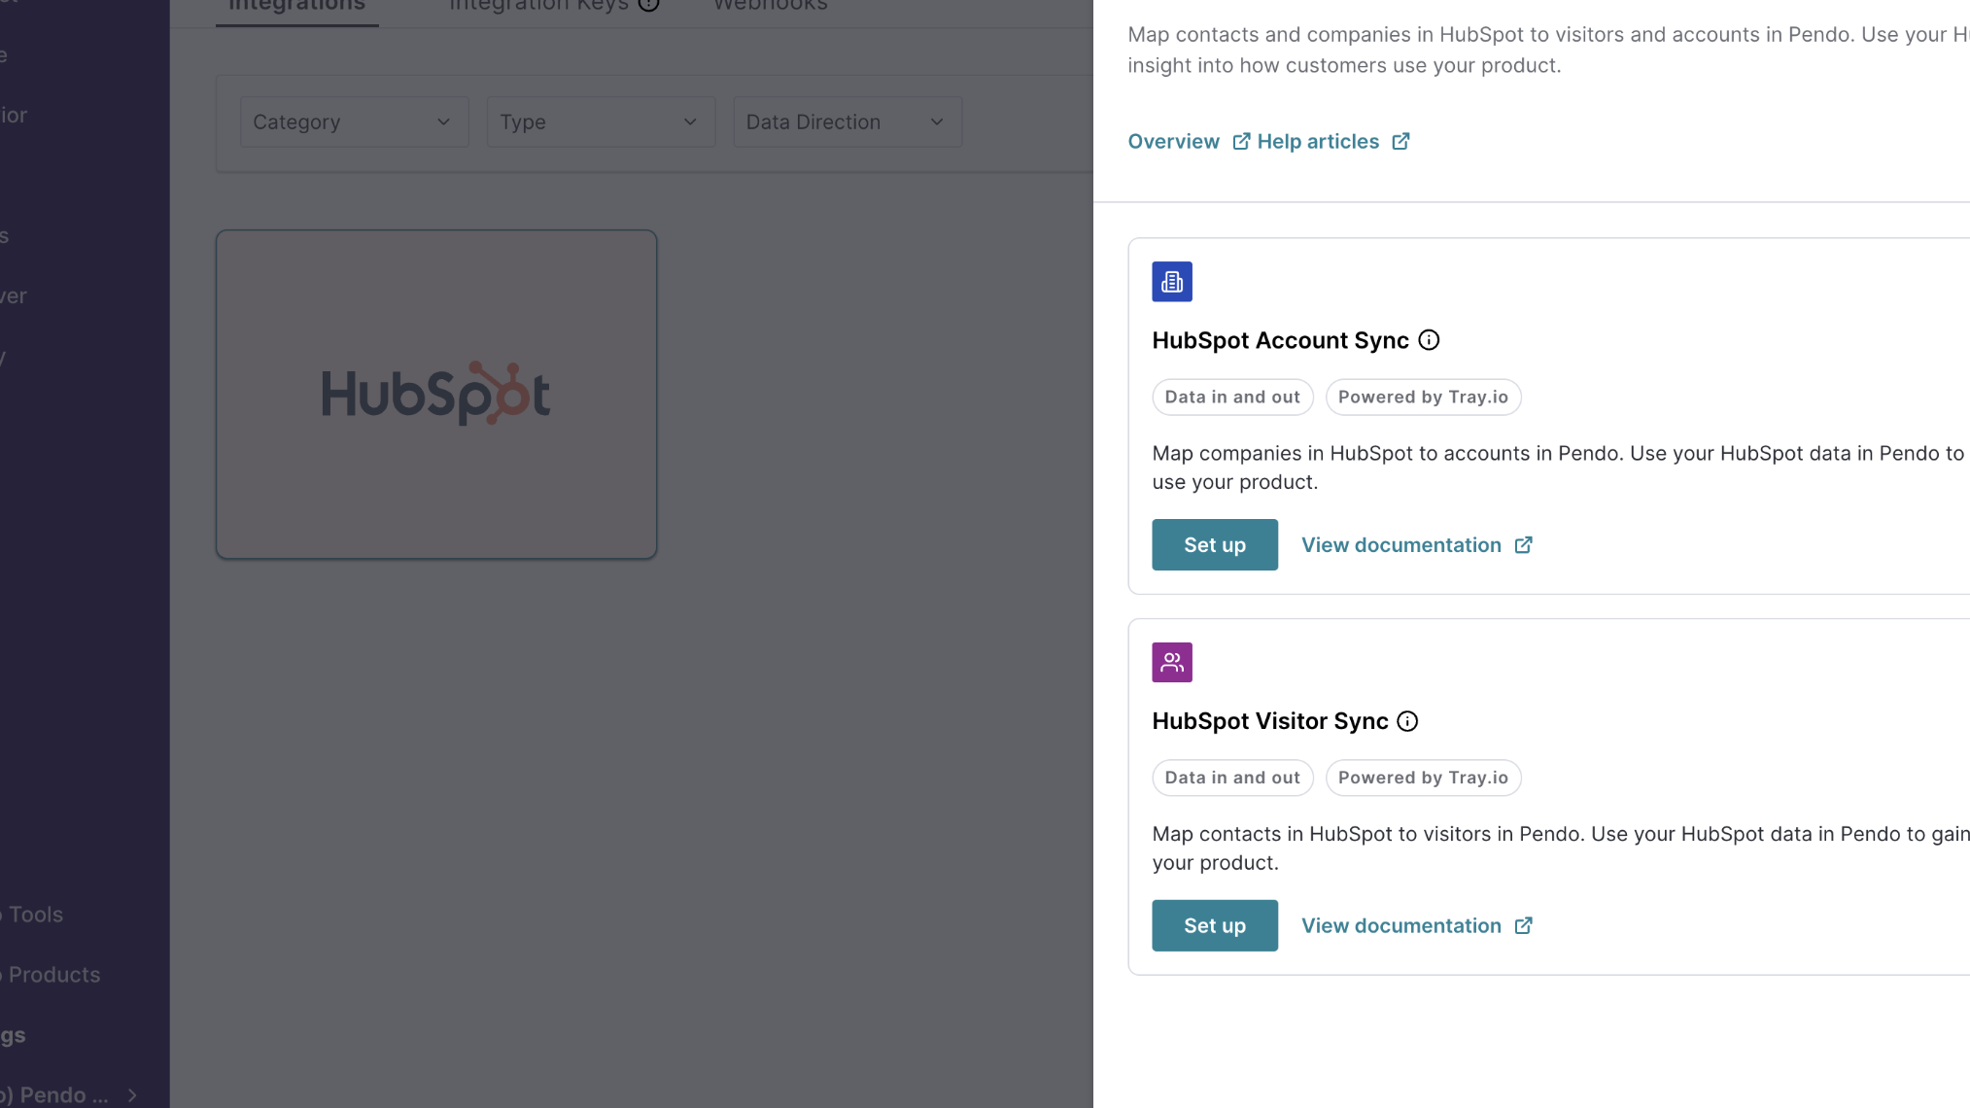
Task: Click info icon beside Integration Keys tab
Action: click(x=648, y=5)
